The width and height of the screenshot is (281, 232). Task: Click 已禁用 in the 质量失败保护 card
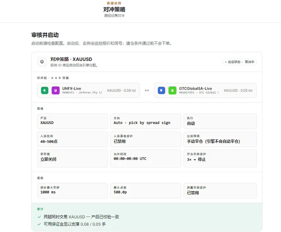point(193,193)
